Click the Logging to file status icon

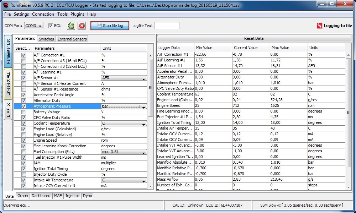tap(319, 26)
